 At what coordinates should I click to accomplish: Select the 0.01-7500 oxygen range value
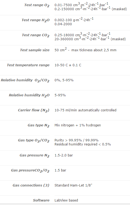click(81, 5)
